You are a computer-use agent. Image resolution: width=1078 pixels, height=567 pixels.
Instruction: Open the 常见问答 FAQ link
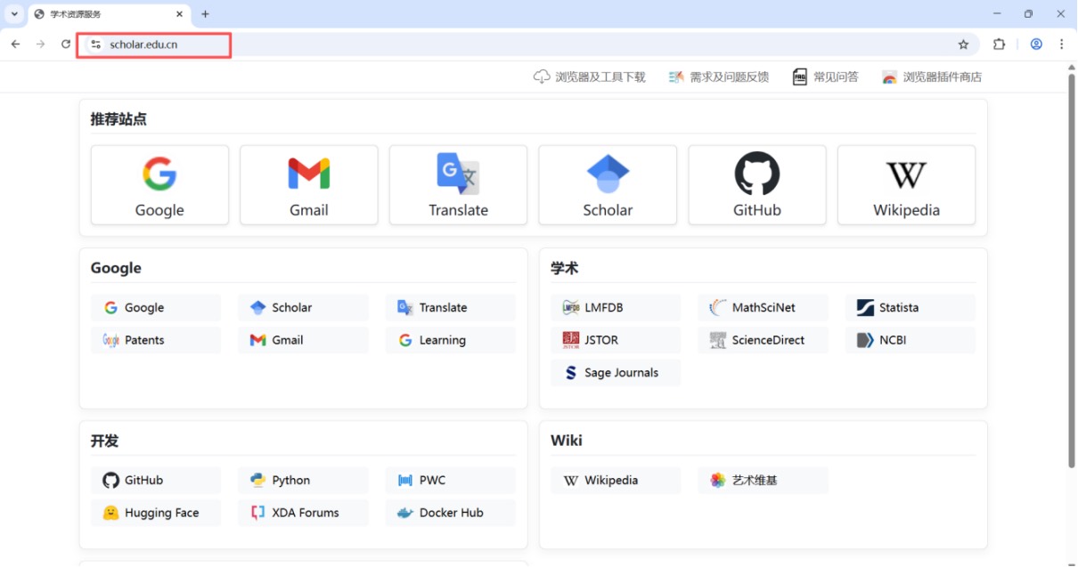click(826, 77)
